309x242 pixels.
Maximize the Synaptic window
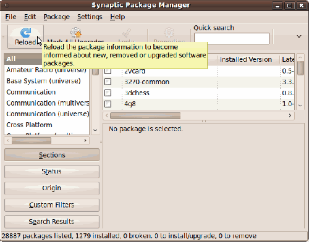click(289, 6)
